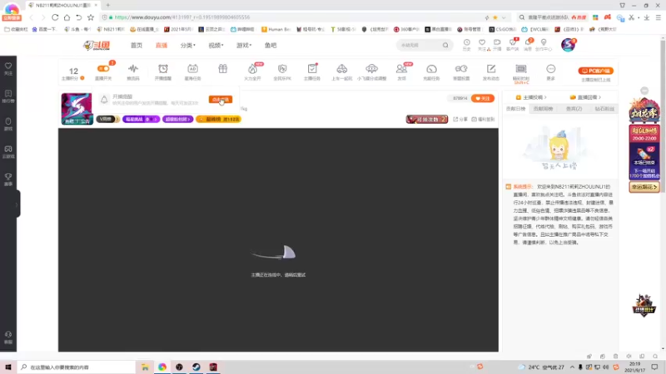Collapse the right floating panel minus button

point(644,91)
